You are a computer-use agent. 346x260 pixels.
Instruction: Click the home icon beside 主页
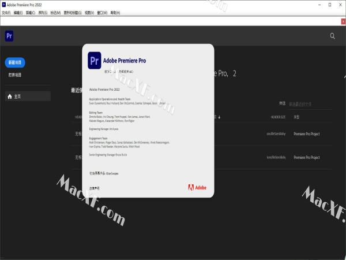(10, 96)
